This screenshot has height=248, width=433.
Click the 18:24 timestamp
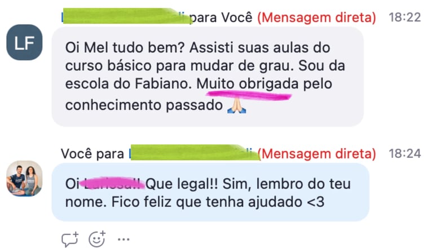coord(405,154)
